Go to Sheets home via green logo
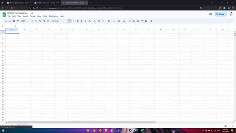The height and width of the screenshot is (133, 236). point(4,14)
